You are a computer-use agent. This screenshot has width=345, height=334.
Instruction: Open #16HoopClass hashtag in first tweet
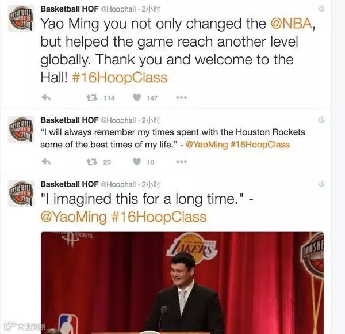pos(120,78)
